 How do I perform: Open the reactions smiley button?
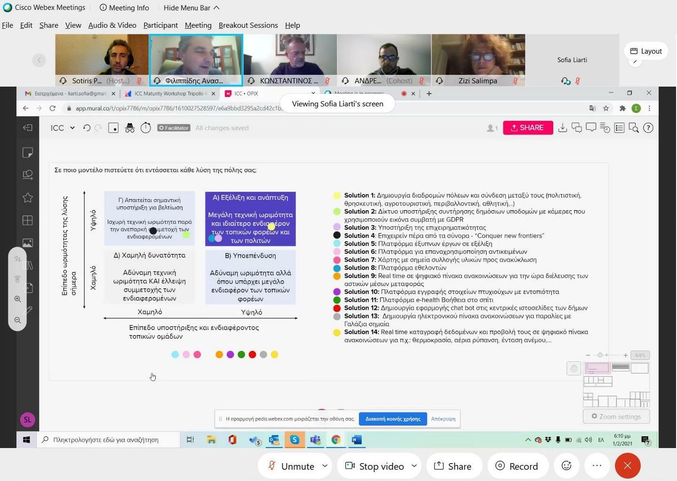coord(566,465)
